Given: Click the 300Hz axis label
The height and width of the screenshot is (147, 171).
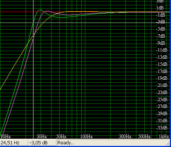Looking at the screenshot, I should coord(125,136).
